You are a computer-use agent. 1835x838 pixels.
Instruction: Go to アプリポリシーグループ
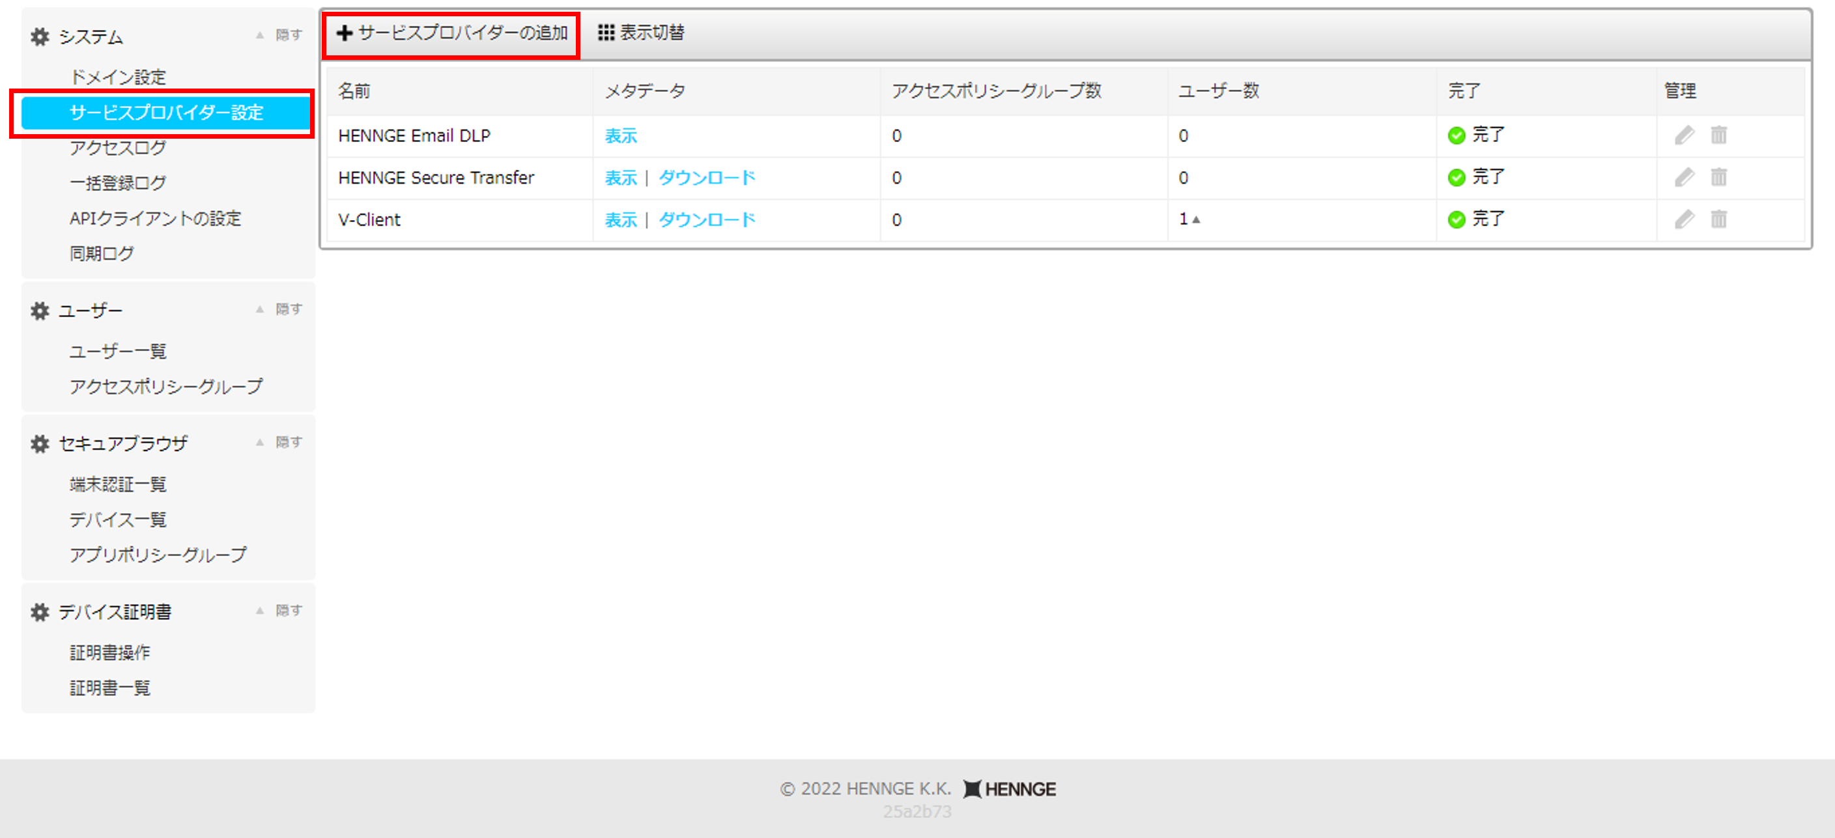158,555
